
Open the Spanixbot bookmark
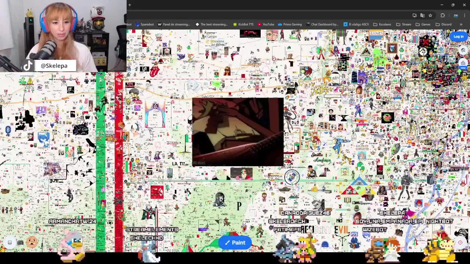145,25
